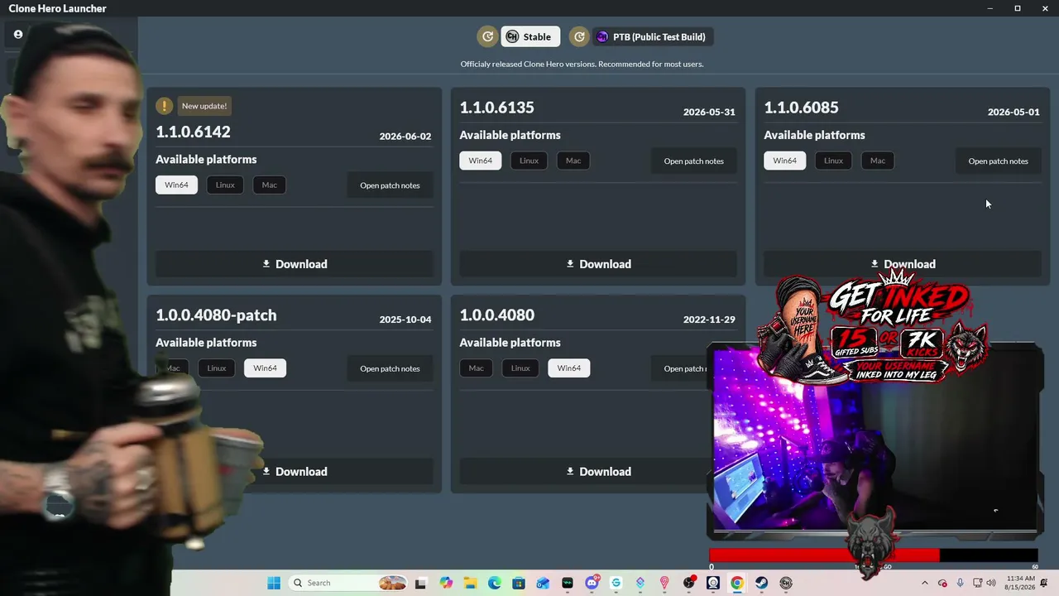Click the 'Officialy released Clone Hero versions' description

click(x=582, y=64)
